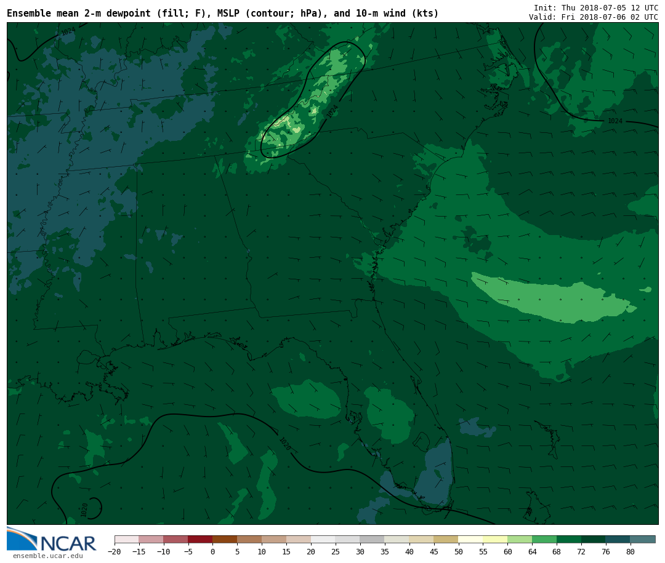Select the khaki swatch between 45 and 50
The width and height of the screenshot is (665, 563).
[x=446, y=539]
